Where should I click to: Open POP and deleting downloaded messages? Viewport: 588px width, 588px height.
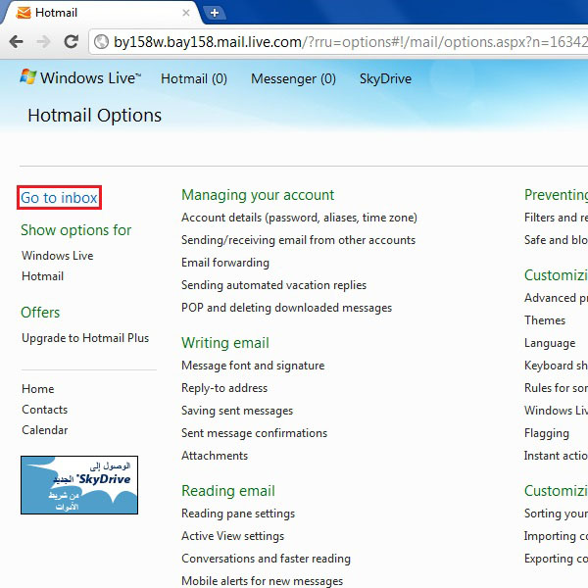pos(286,308)
